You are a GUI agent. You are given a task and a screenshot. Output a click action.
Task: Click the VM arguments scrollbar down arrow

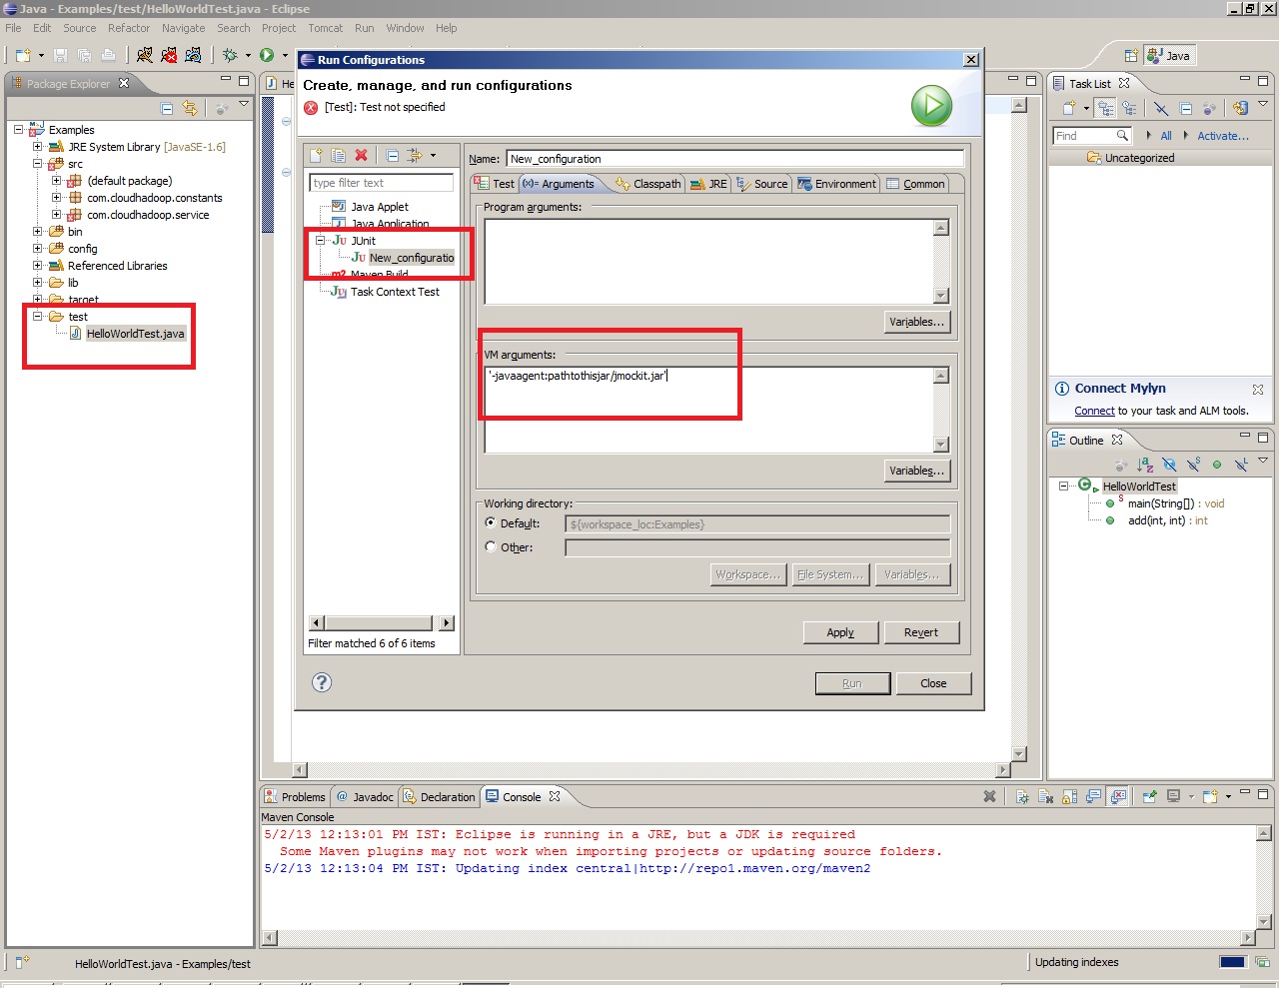click(x=941, y=445)
